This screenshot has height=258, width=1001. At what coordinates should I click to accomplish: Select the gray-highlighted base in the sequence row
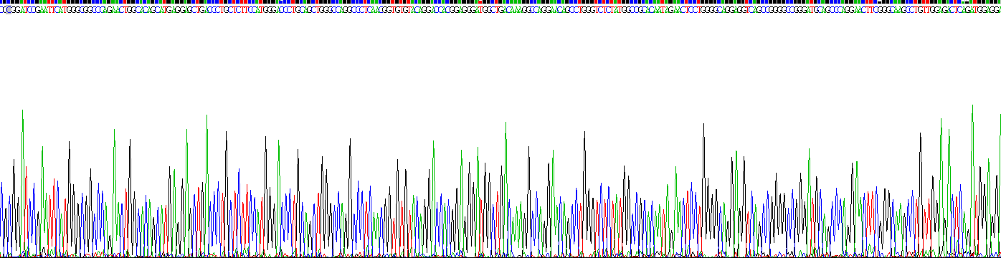pyautogui.click(x=9, y=10)
